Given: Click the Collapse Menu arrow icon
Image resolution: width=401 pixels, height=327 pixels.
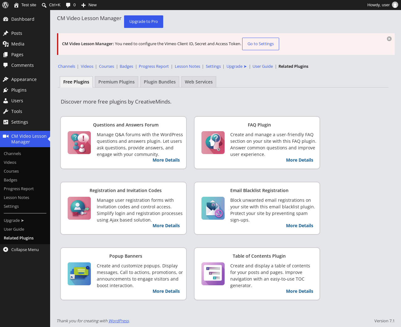Looking at the screenshot, I should tap(6, 249).
